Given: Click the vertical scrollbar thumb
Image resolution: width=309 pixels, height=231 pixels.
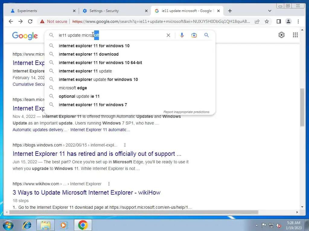Looking at the screenshot, I should (302, 107).
